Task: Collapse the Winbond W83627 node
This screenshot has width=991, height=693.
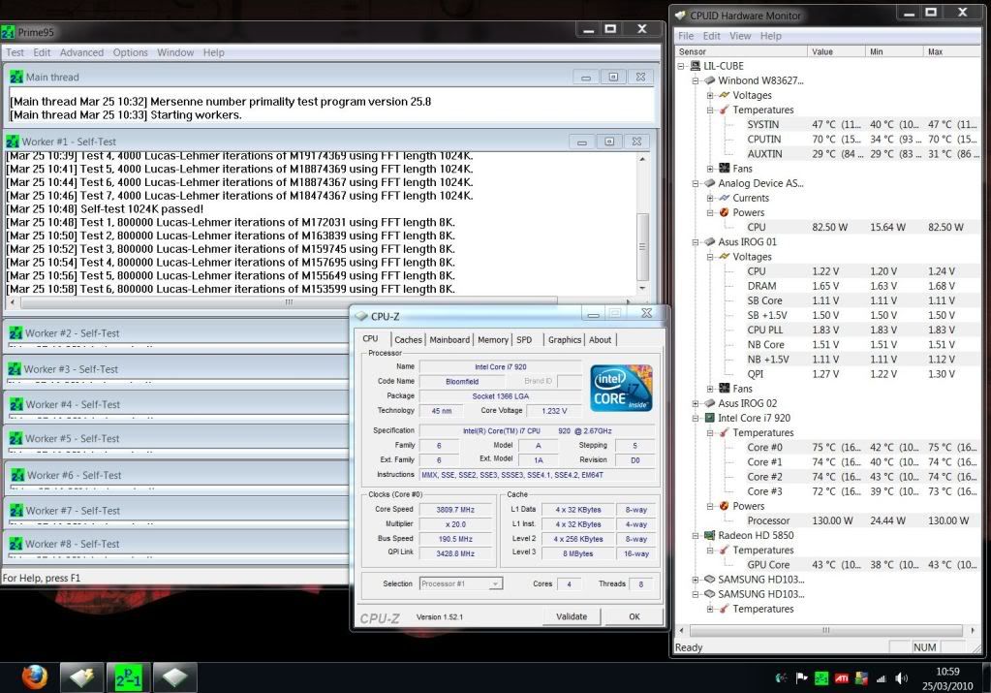Action: coord(696,81)
